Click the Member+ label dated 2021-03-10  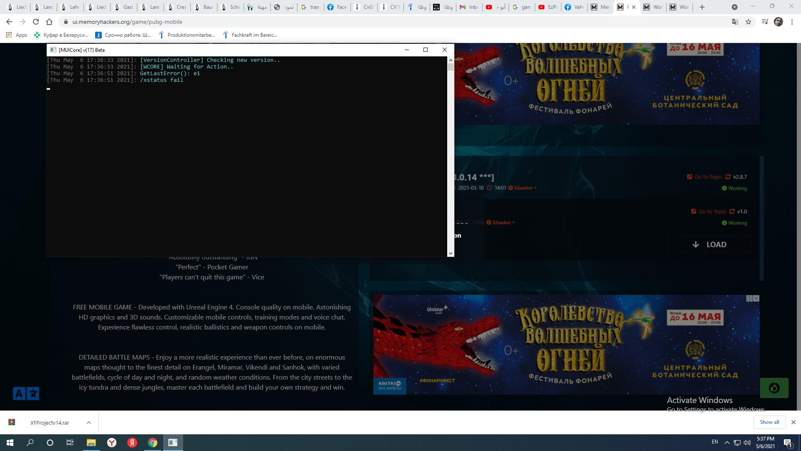pos(522,188)
